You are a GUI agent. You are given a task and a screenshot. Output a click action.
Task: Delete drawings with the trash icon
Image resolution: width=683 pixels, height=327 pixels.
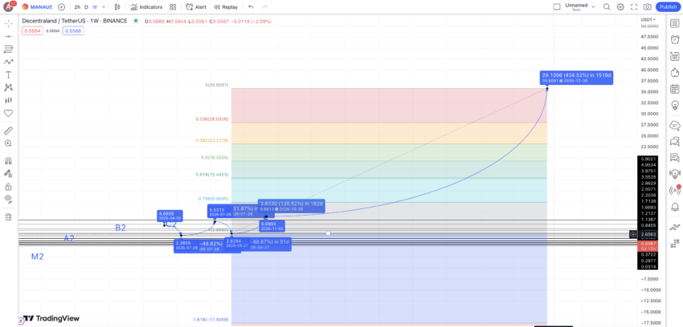[8, 216]
